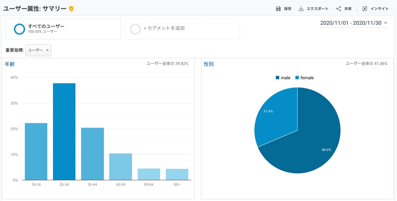Open the 性別 report link

click(x=209, y=64)
